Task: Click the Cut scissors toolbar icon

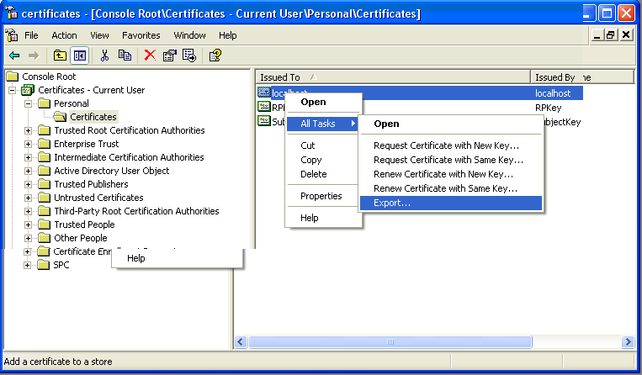Action: (105, 55)
